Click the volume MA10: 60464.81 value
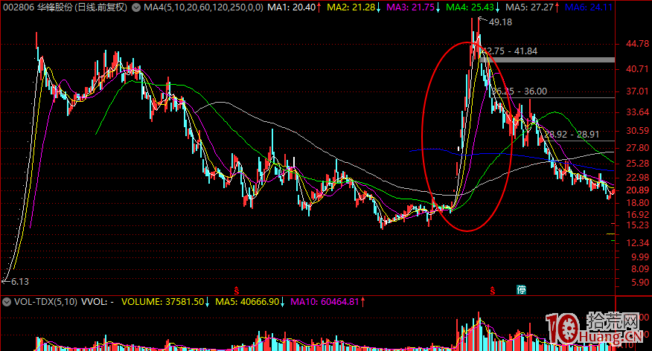The image size is (652, 351). (x=325, y=302)
